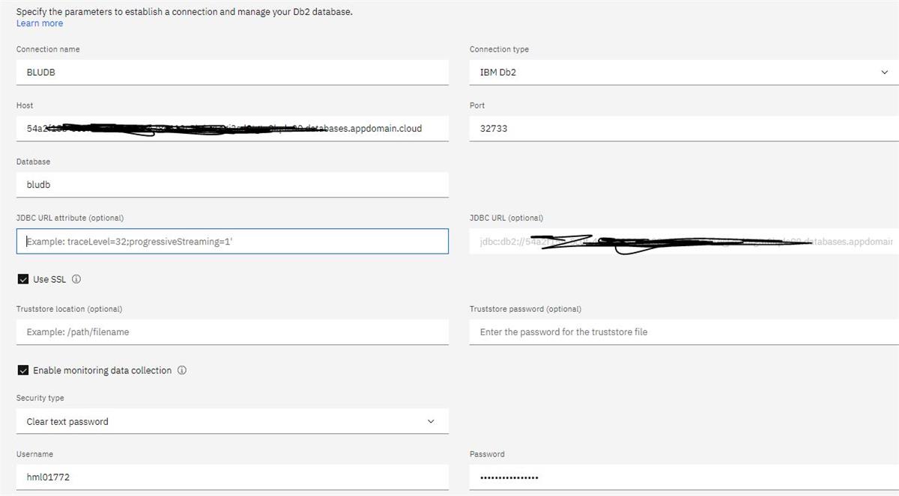This screenshot has height=496, width=899.
Task: Focus the JDBC URL attribute field
Action: pyautogui.click(x=232, y=241)
